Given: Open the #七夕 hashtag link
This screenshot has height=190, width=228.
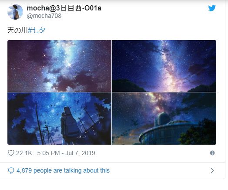Looking at the screenshot, I should [x=37, y=30].
